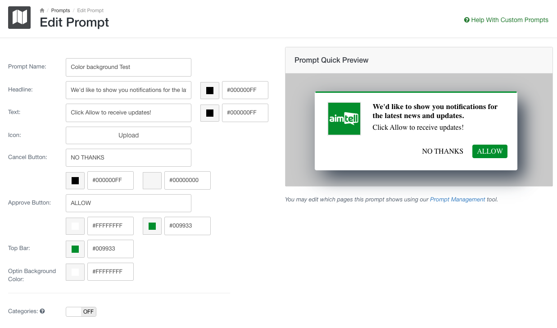Image resolution: width=557 pixels, height=328 pixels.
Task: Open Approve Button green background swatch
Action: [x=152, y=226]
